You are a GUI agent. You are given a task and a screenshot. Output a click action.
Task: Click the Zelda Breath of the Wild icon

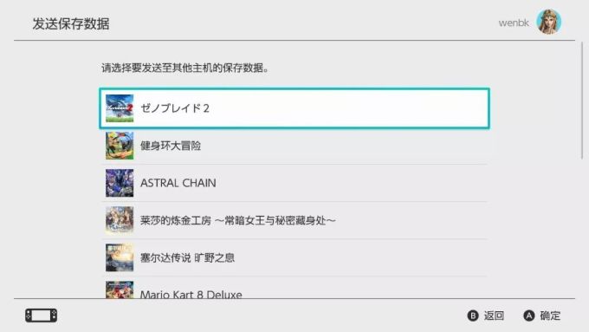click(x=120, y=257)
